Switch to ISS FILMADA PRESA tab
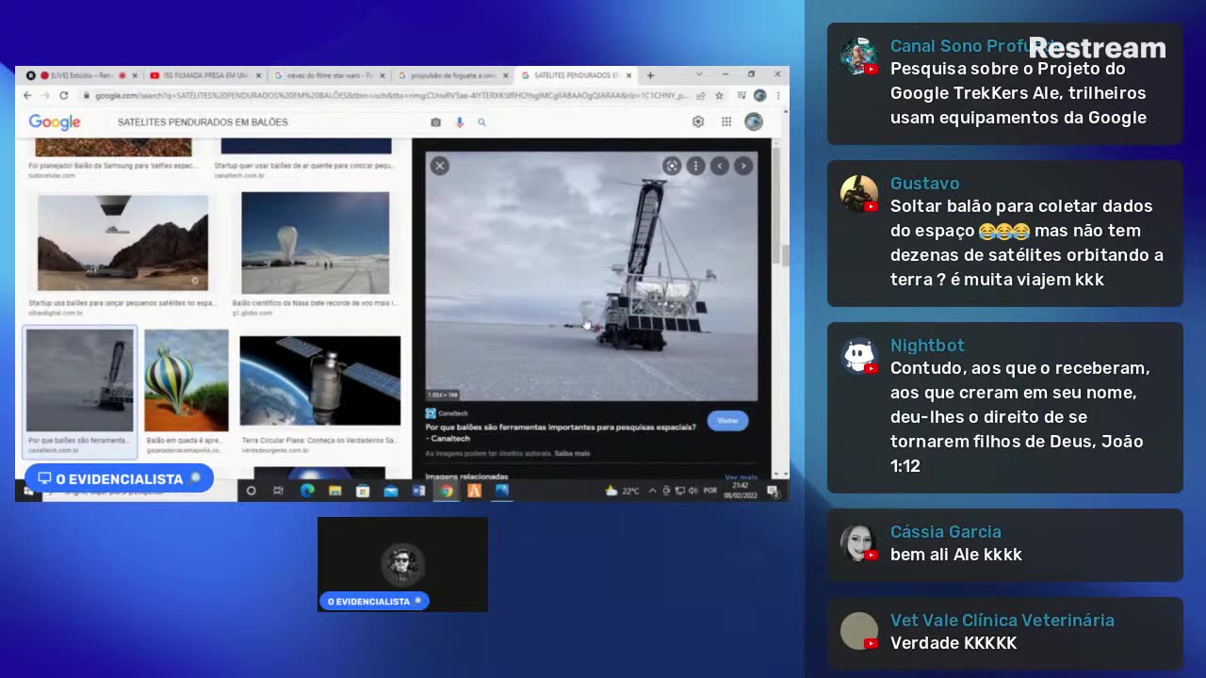Screen dimensions: 1206x678 coord(204,75)
